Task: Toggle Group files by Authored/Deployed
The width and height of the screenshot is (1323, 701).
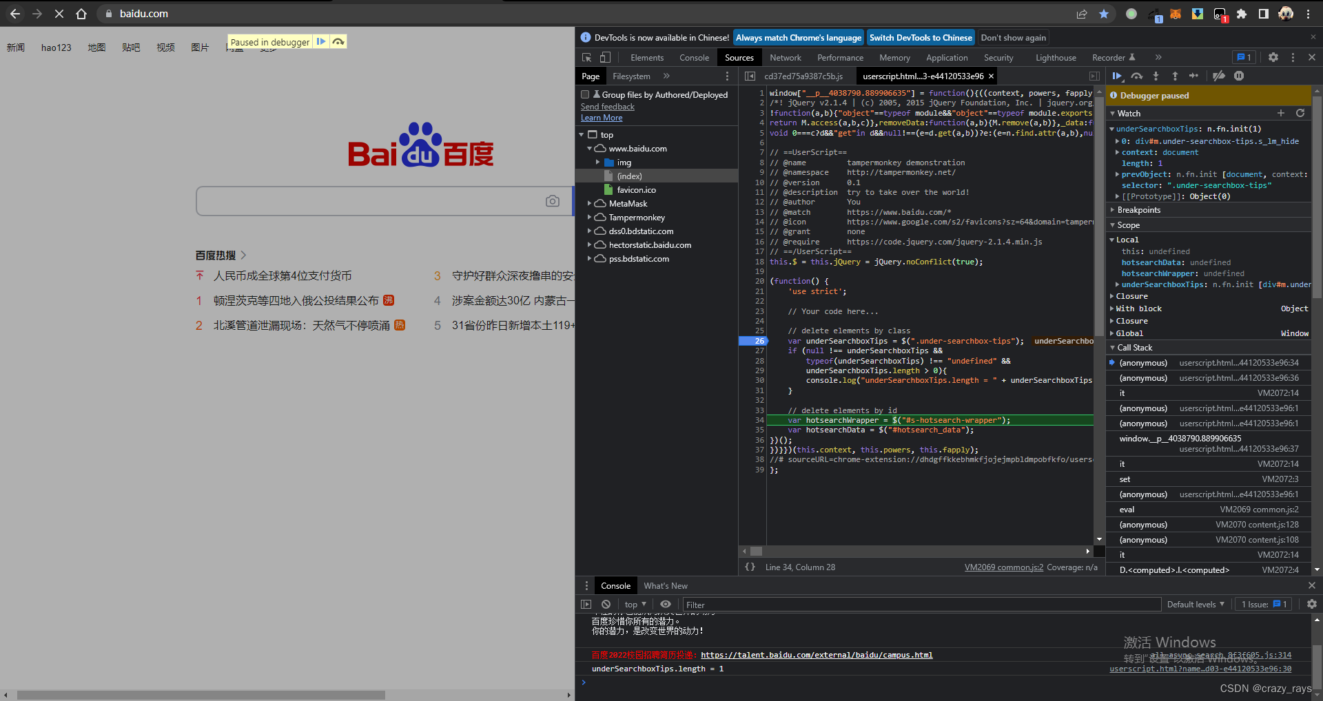Action: pyautogui.click(x=585, y=95)
